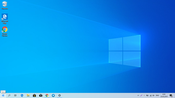Image resolution: width=175 pixels, height=98 pixels.
Task: Open File Explorer from the taskbar
Action: (x=28, y=96)
